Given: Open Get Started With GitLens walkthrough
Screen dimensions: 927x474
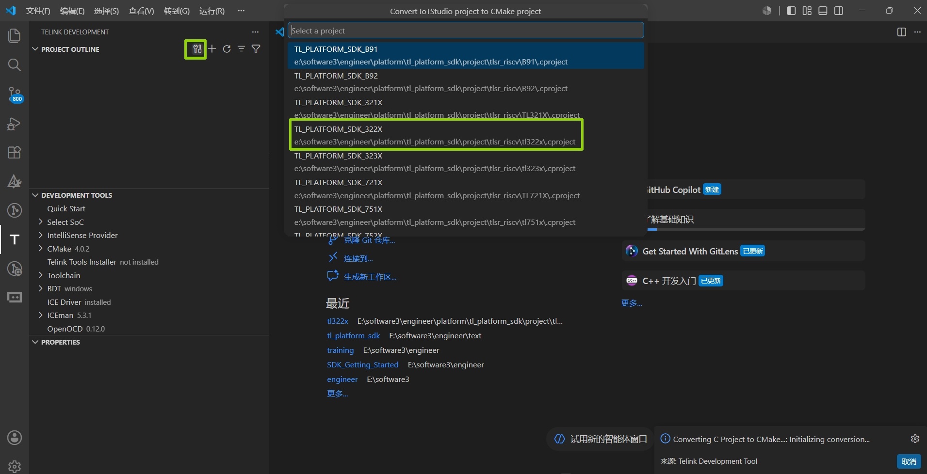Looking at the screenshot, I should (x=743, y=251).
